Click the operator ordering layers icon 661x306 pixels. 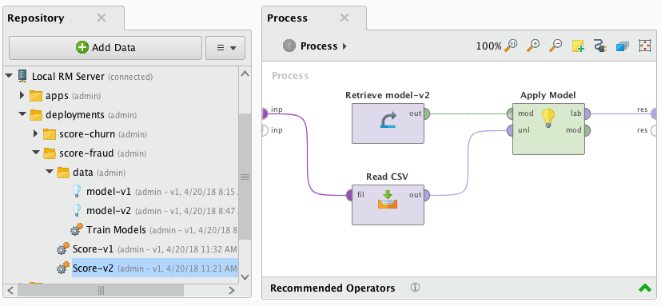tap(622, 46)
